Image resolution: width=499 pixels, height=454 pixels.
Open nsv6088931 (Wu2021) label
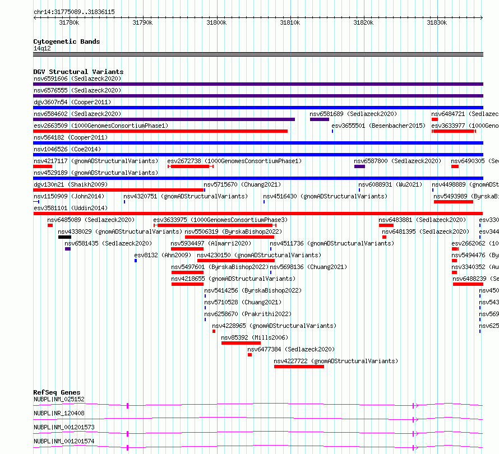pyautogui.click(x=390, y=184)
